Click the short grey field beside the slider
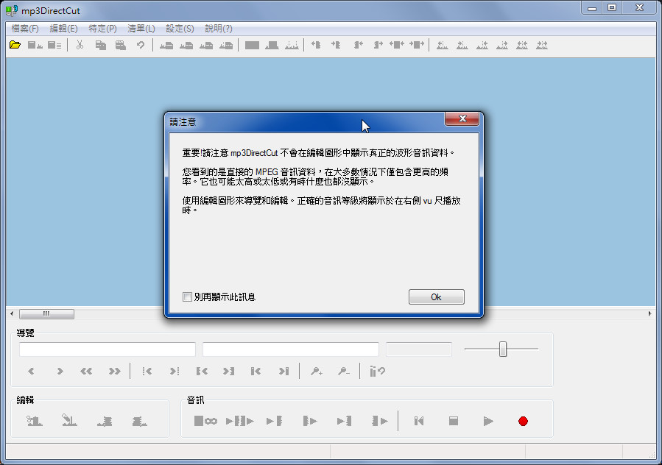This screenshot has width=662, height=465. click(x=419, y=349)
